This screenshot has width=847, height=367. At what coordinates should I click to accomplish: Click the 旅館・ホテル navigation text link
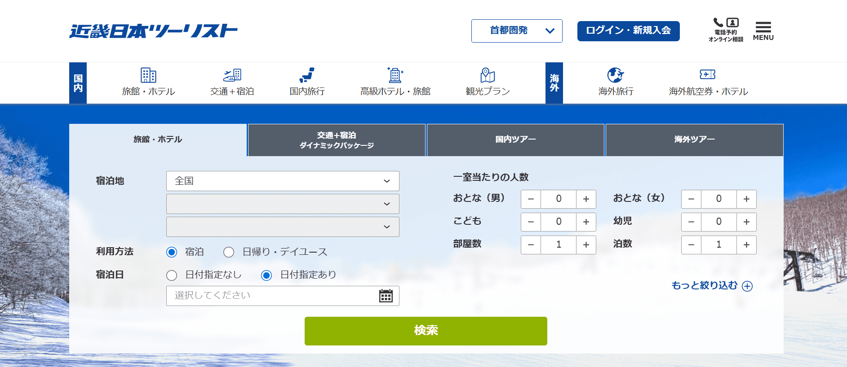148,92
